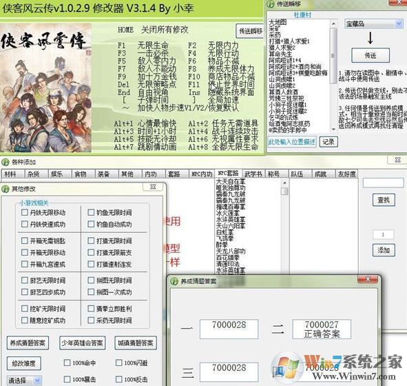Click the 各种添加 window title icon
Screen dimensions: 407x386
[5, 163]
